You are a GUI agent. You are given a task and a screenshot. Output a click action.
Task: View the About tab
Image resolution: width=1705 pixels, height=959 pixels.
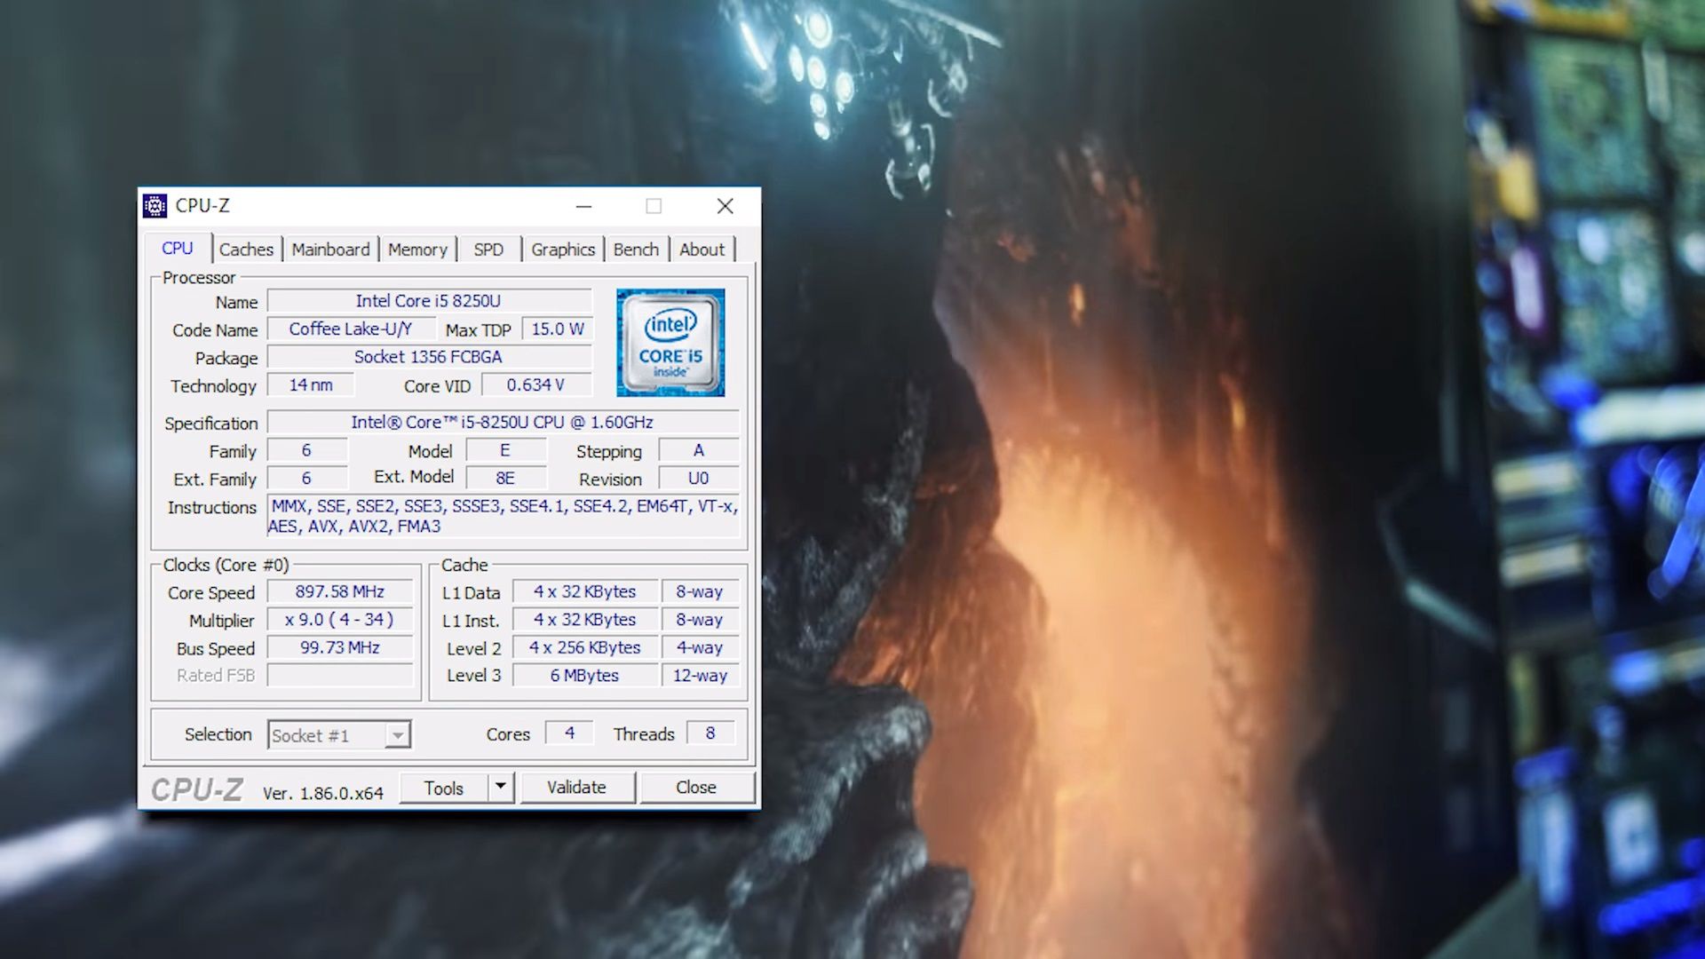click(x=702, y=250)
